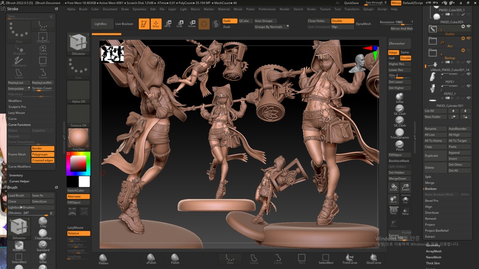Select the SelectRect tool on bottom shelf
The image size is (479, 269).
(326, 259)
